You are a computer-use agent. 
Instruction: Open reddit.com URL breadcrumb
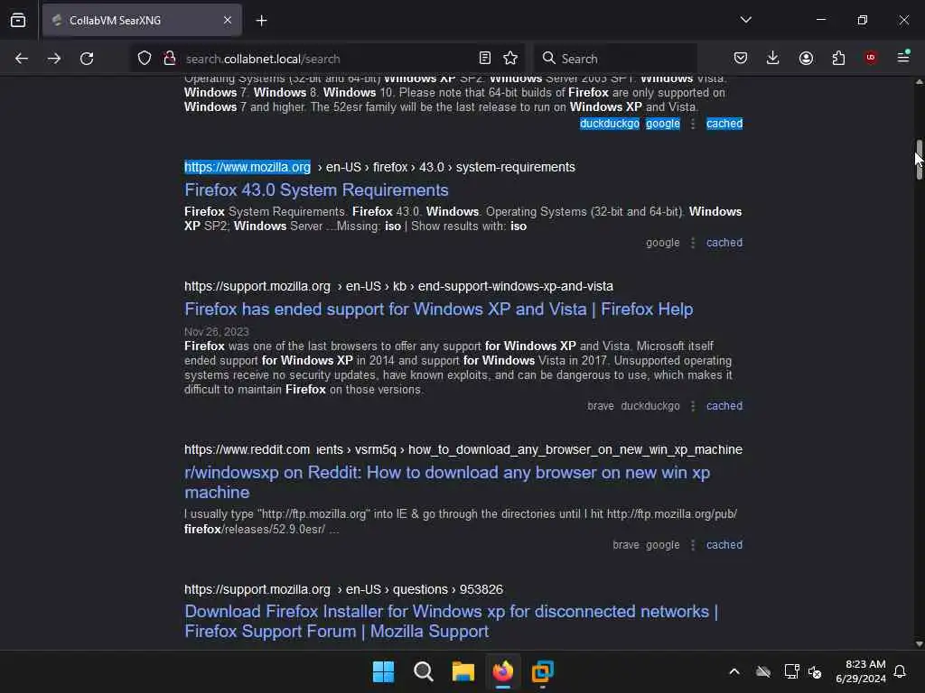pos(463,449)
